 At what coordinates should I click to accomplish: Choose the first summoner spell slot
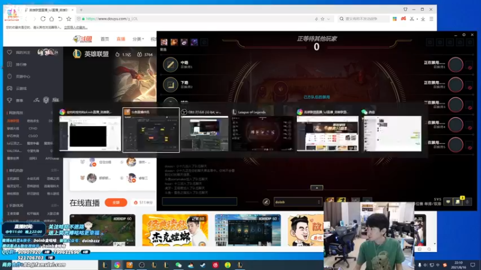tap(329, 200)
